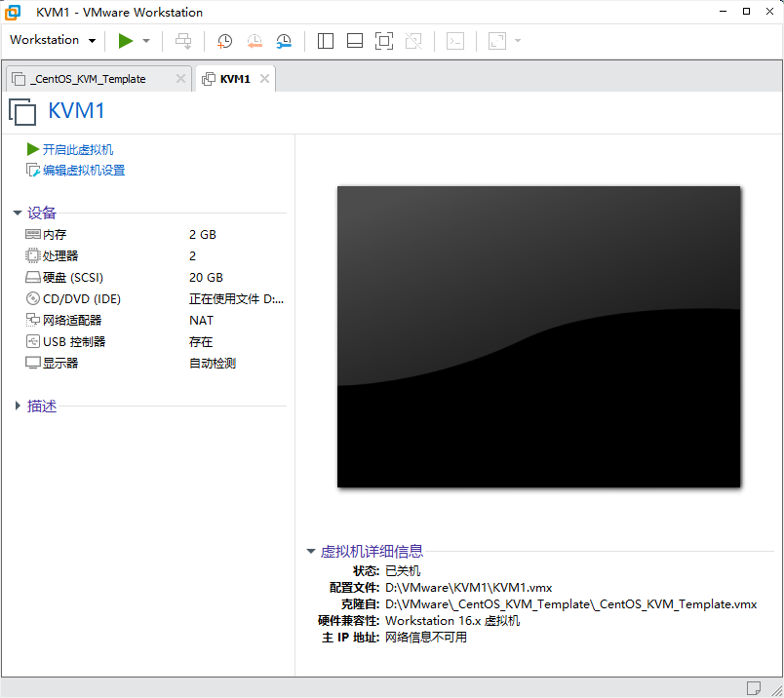Click the green Power On play button
Viewport: 784px width, 698px height.
[x=126, y=41]
